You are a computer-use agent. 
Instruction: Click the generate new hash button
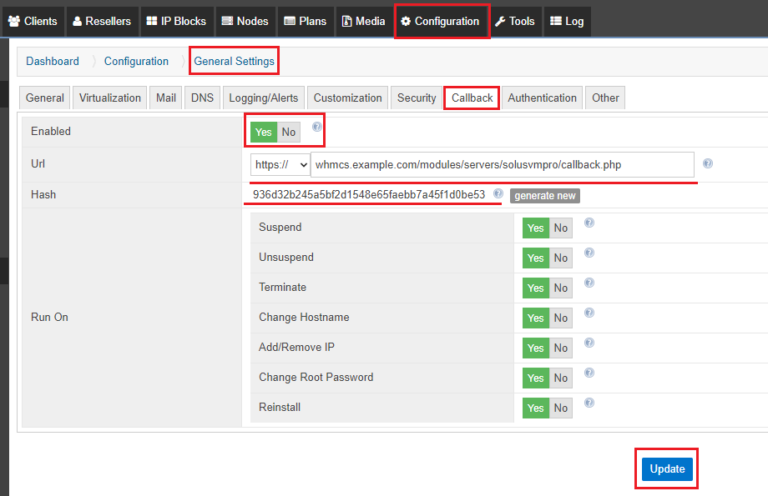[544, 195]
